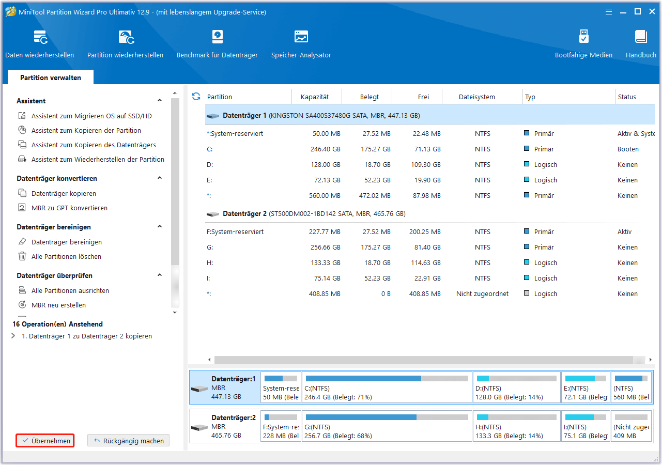This screenshot has width=662, height=465.
Task: Select Datenträger:1 in the disk map
Action: (x=224, y=386)
